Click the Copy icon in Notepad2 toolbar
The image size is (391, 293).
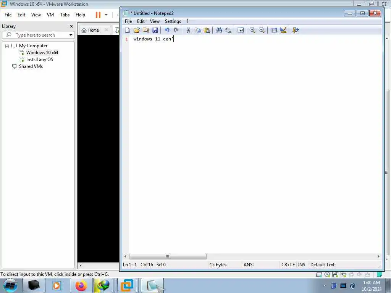click(197, 30)
